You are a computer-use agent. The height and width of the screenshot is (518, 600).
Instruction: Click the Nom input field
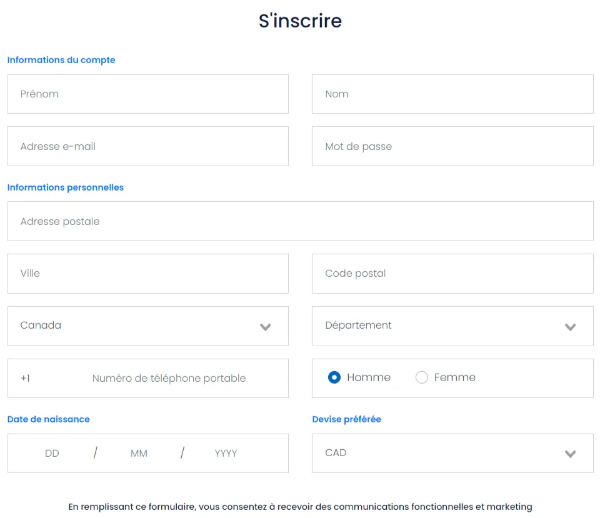click(452, 94)
